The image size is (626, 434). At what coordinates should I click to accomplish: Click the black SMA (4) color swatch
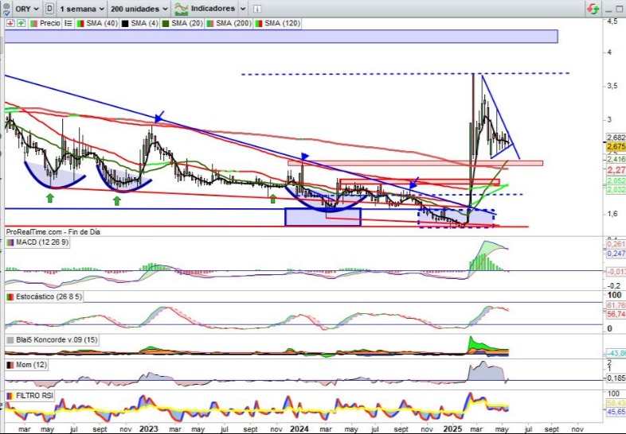pyautogui.click(x=125, y=24)
